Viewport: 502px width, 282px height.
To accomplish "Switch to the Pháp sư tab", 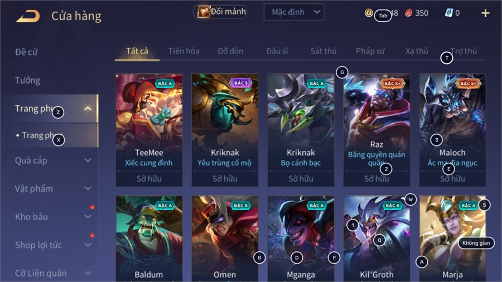I will pos(370,51).
